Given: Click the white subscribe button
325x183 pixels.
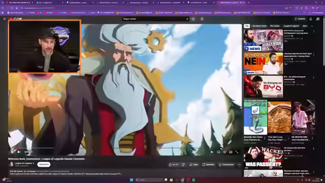Looking at the screenshot, I should (44, 164).
